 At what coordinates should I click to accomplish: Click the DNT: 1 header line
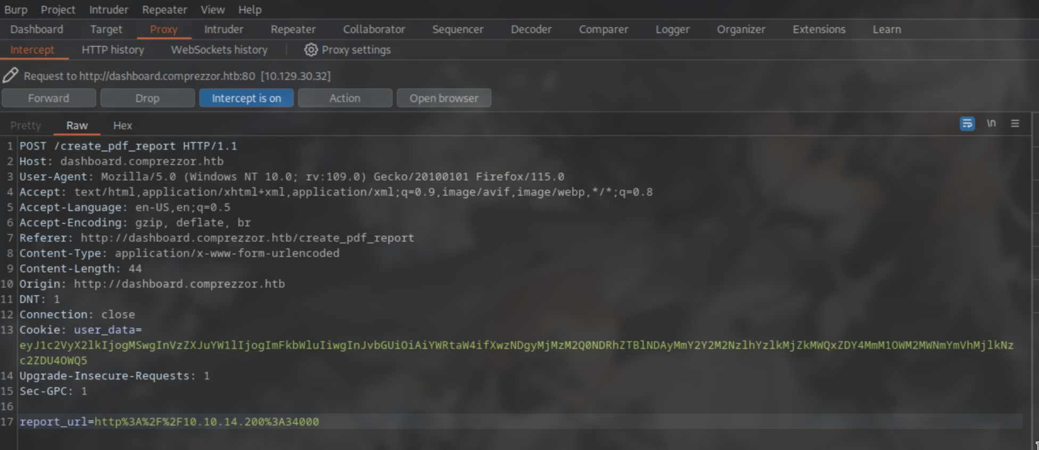click(x=40, y=299)
